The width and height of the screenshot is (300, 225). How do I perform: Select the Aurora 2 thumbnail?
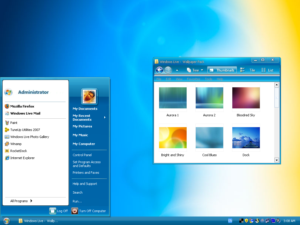pyautogui.click(x=209, y=98)
